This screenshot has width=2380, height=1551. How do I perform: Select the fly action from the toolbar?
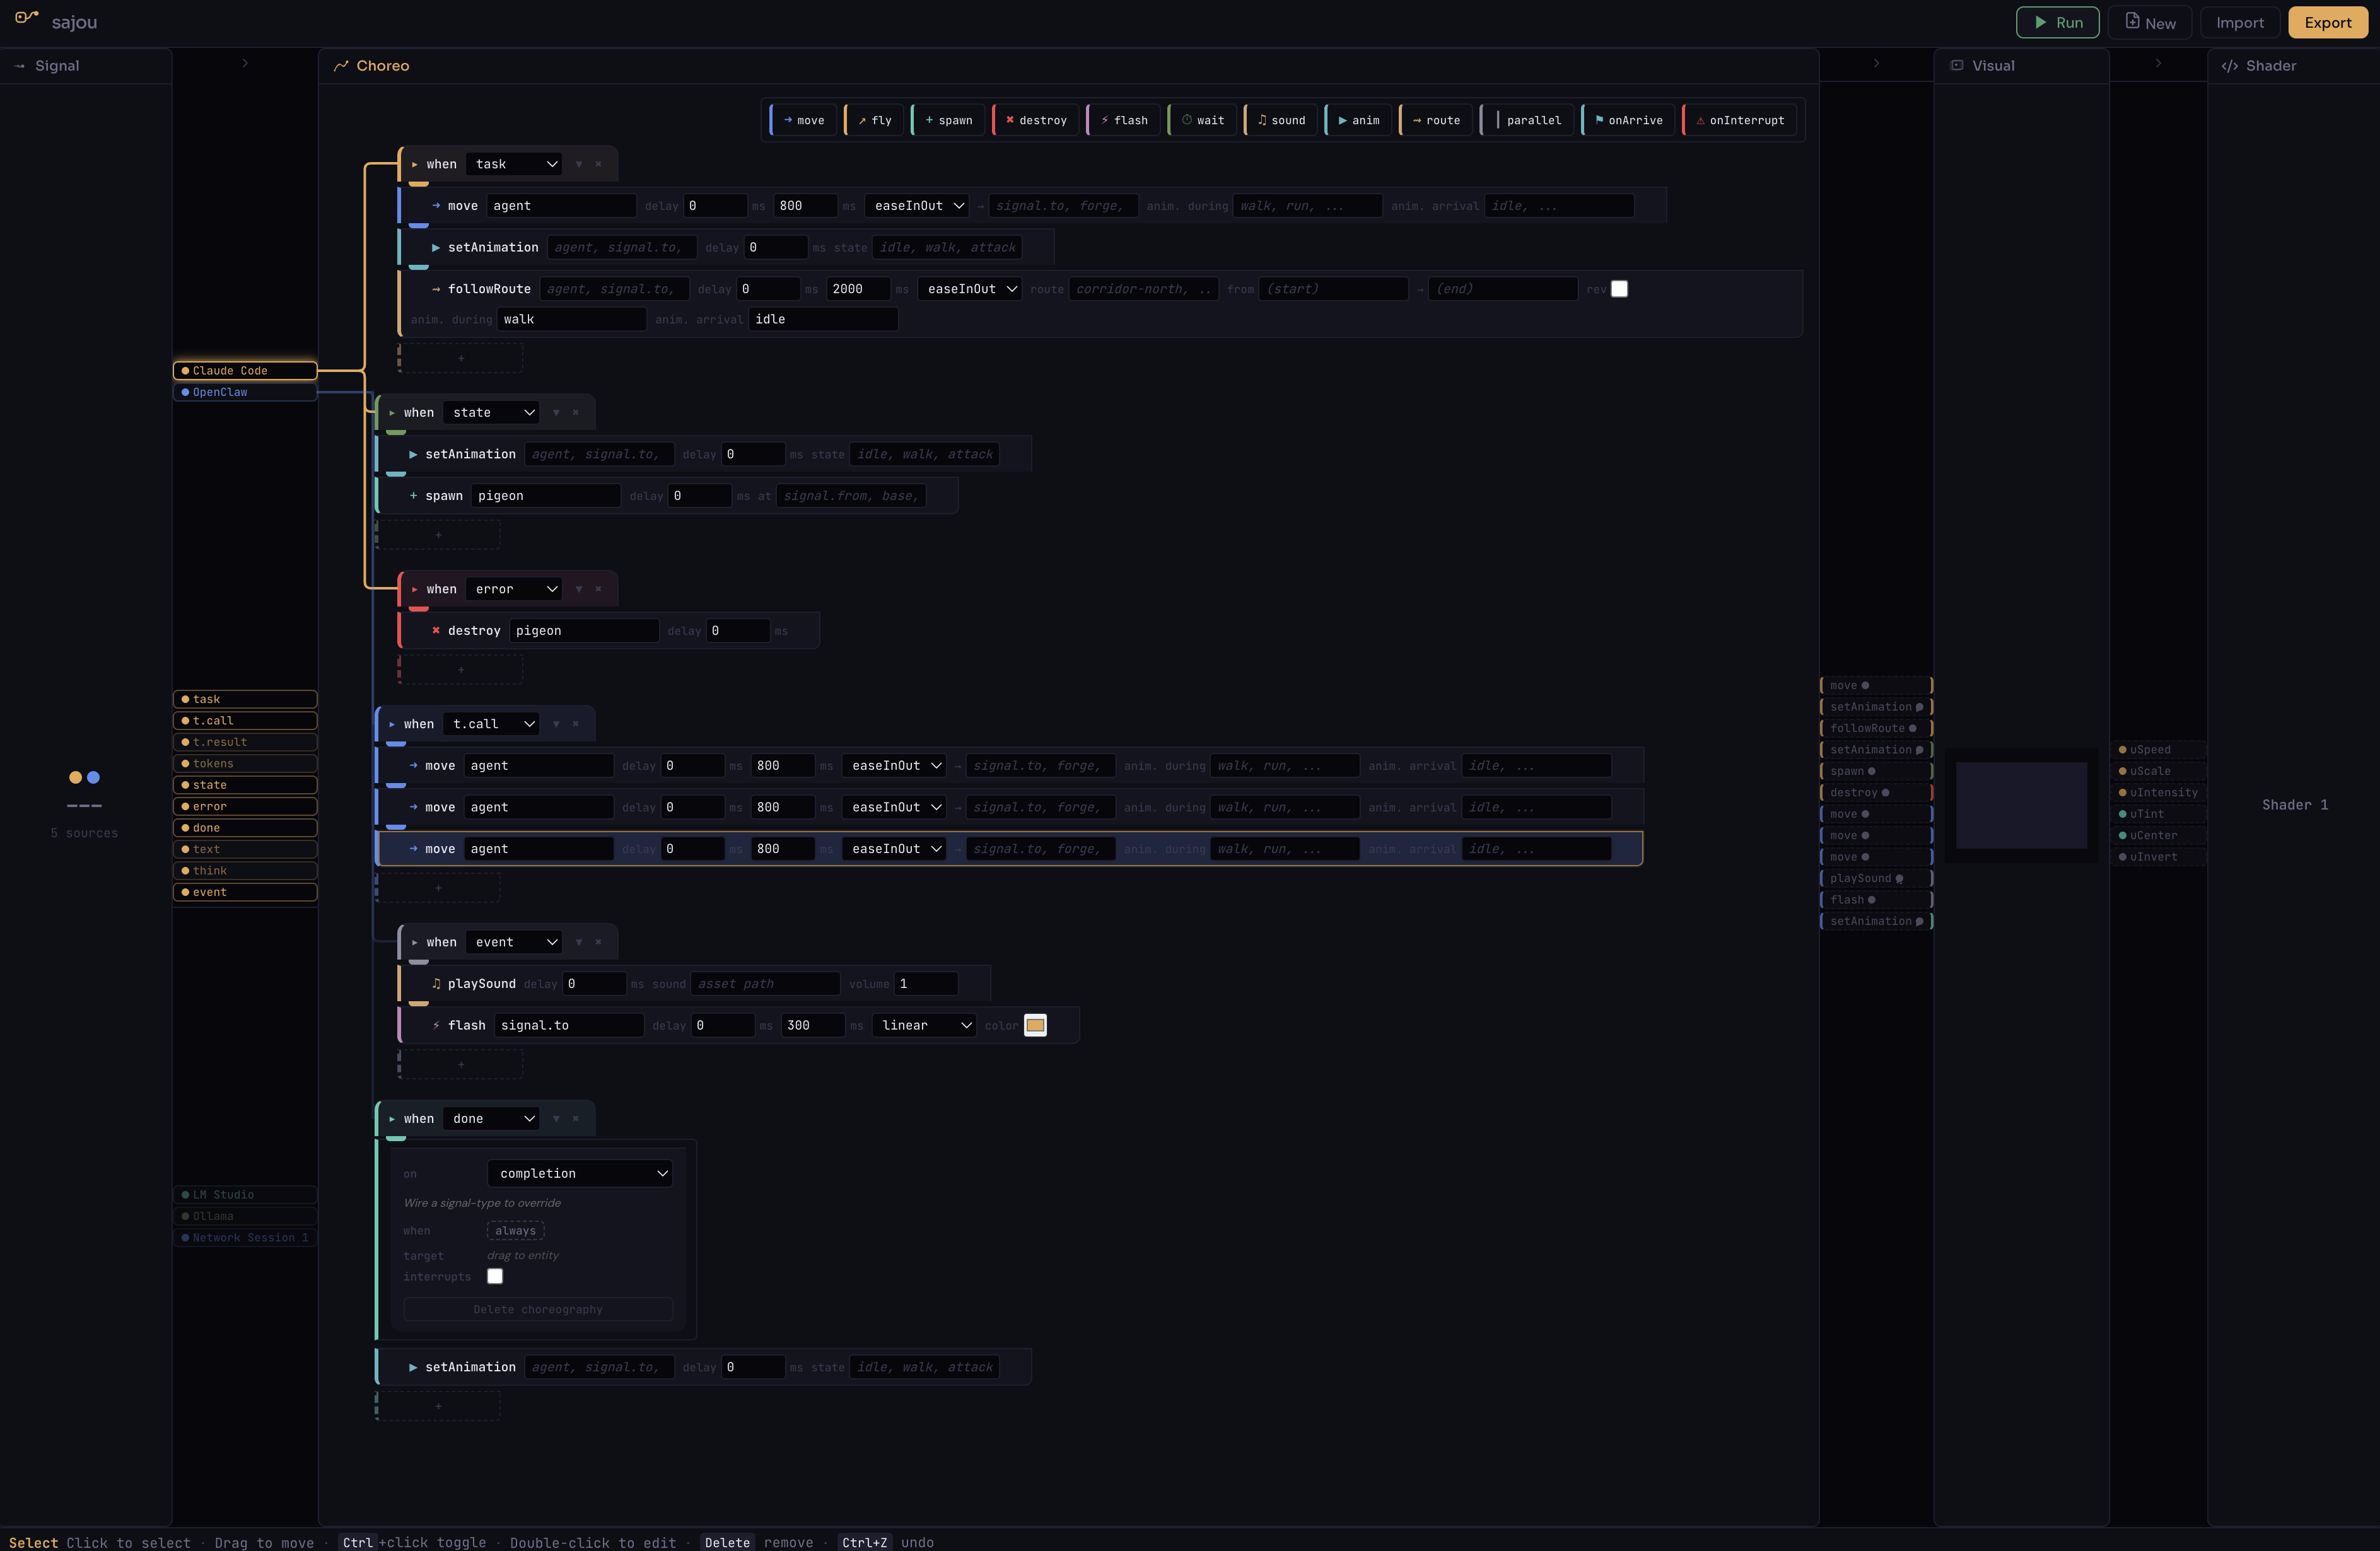(873, 119)
